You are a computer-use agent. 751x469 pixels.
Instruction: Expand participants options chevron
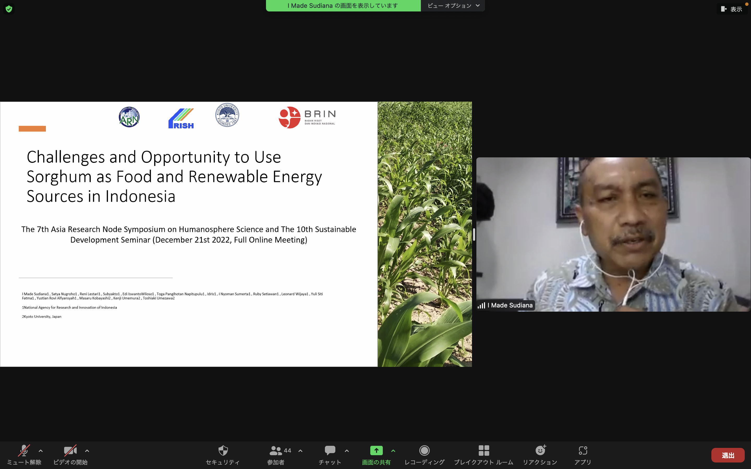pyautogui.click(x=300, y=451)
